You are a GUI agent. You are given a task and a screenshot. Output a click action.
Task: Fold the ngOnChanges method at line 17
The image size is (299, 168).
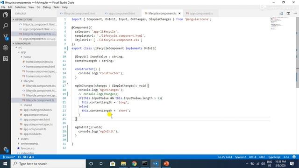tap(67, 84)
